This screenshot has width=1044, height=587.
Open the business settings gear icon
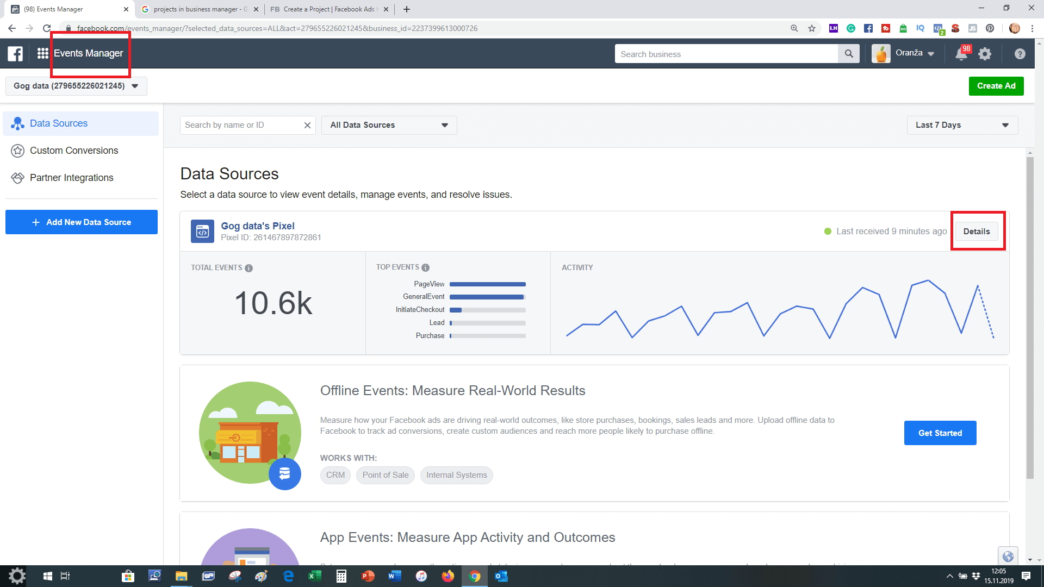click(x=985, y=54)
